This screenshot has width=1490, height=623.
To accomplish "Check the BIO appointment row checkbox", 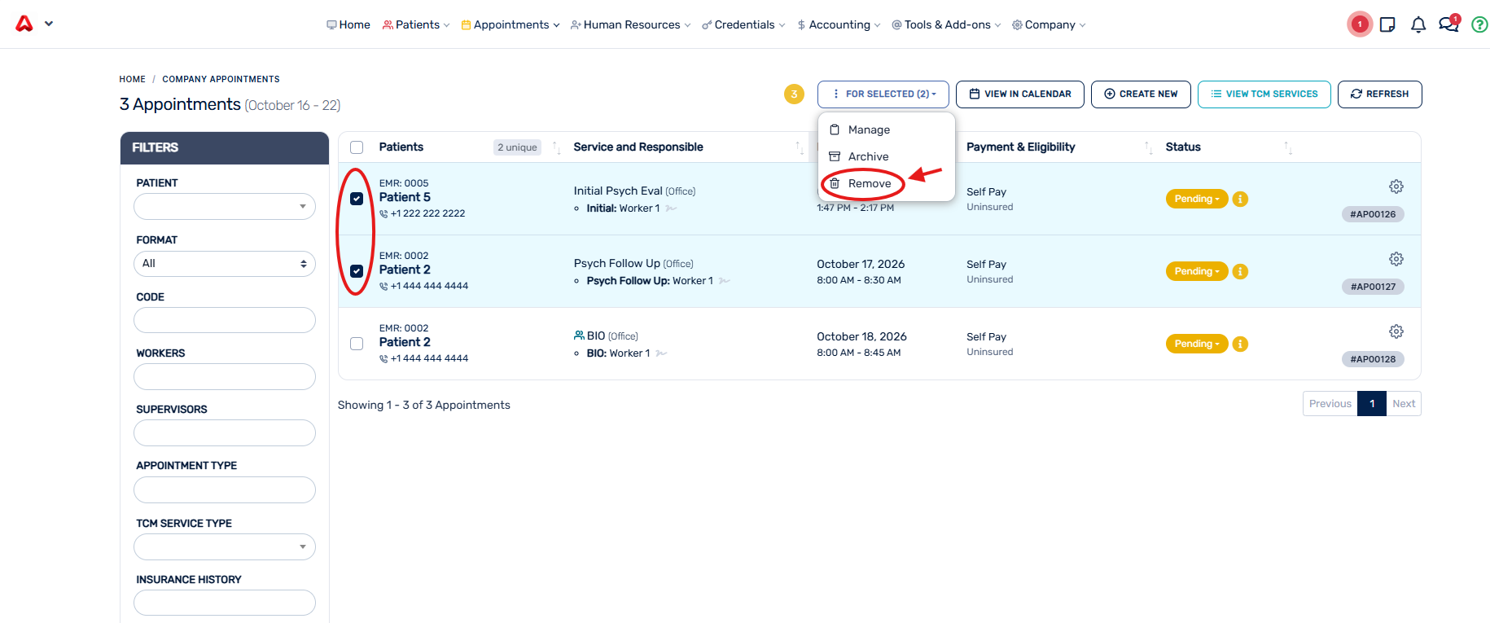I will [357, 344].
